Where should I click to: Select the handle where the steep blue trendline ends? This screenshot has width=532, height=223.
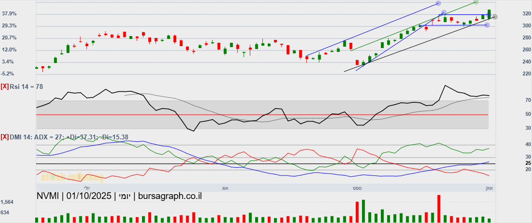click(x=443, y=12)
